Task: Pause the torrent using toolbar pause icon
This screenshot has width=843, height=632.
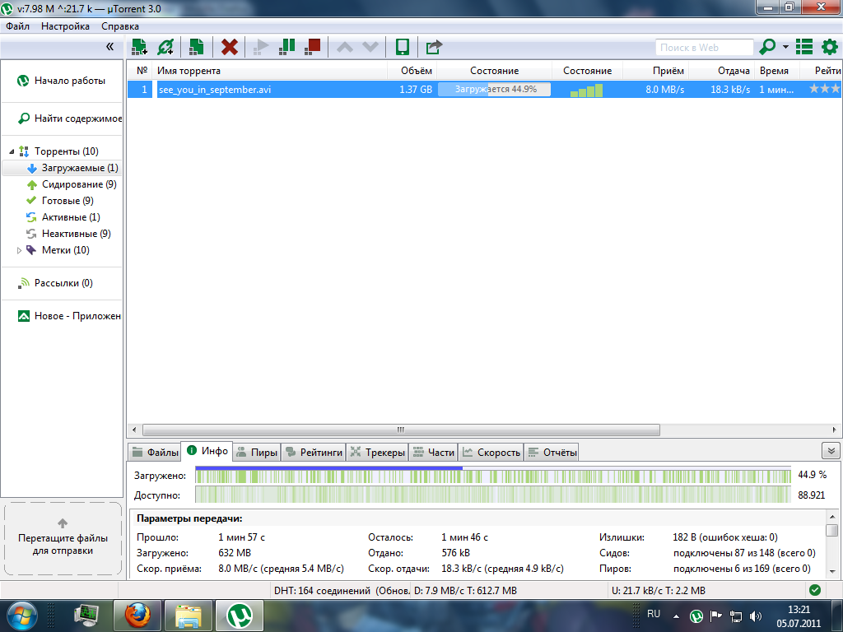Action: point(286,47)
